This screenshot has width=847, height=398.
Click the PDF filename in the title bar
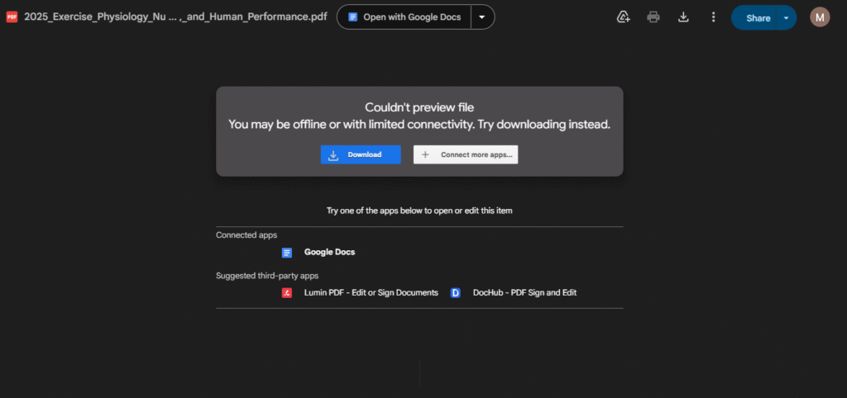pos(175,17)
